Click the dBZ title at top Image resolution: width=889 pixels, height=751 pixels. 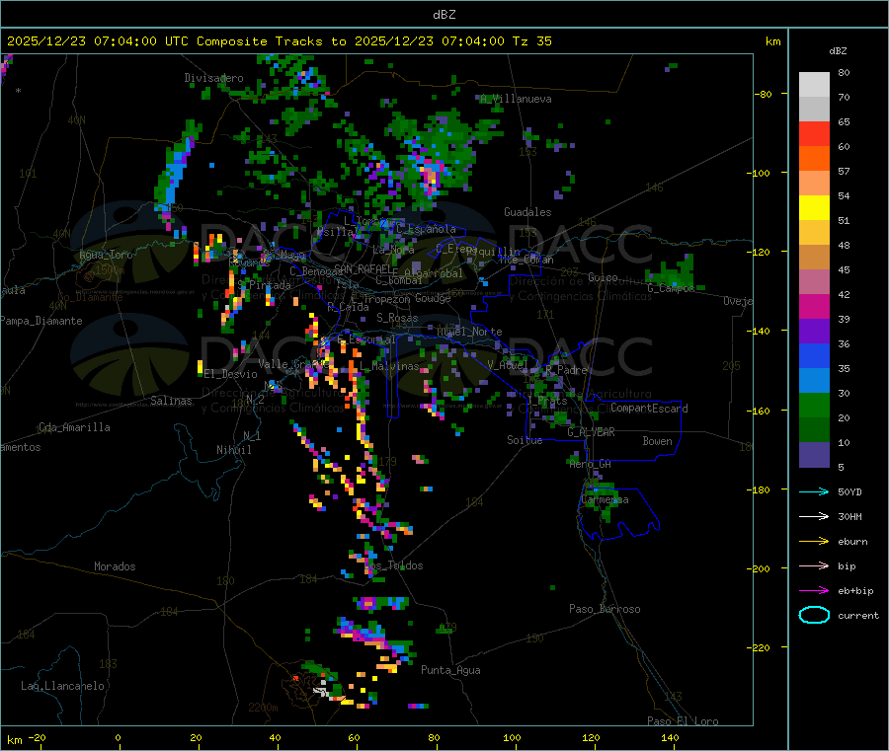coord(444,15)
